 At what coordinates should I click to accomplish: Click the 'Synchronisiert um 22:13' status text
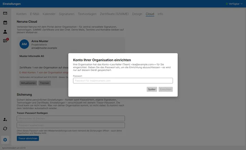(14, 148)
